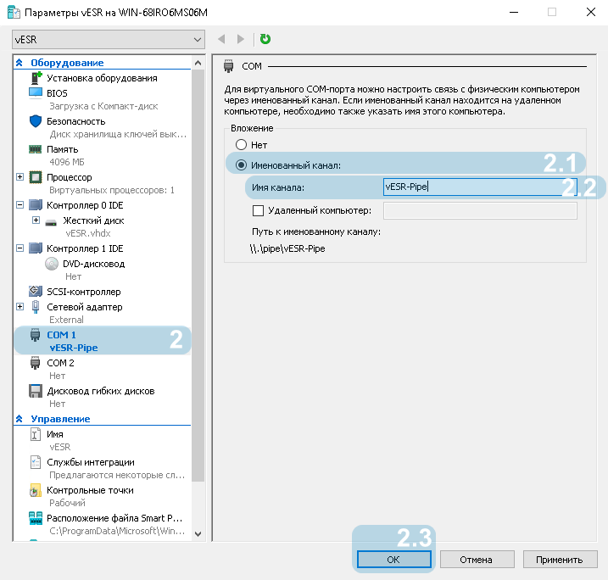Expand the Процессор tree node

pos(20,177)
